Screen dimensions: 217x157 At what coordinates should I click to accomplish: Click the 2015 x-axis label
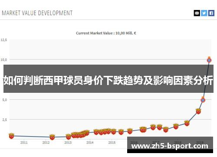(112, 143)
